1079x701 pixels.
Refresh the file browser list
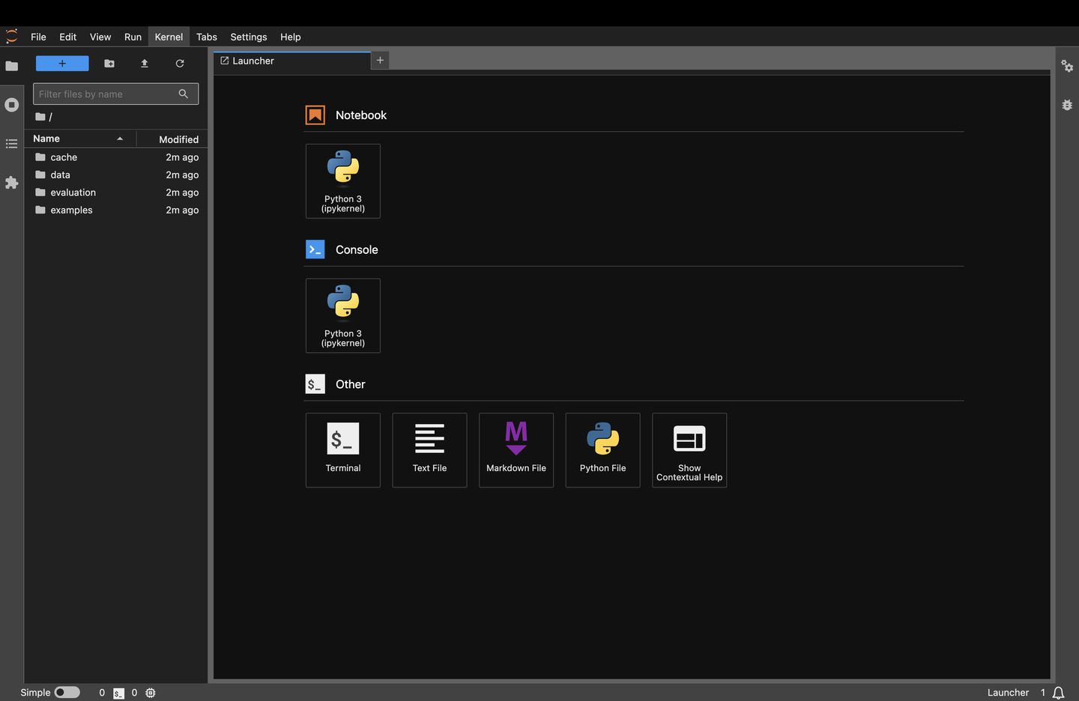180,64
